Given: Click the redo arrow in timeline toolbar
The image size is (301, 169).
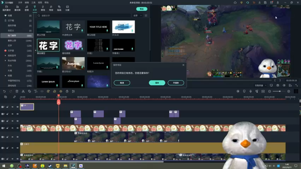Looking at the screenshot, I should (x=11, y=91).
